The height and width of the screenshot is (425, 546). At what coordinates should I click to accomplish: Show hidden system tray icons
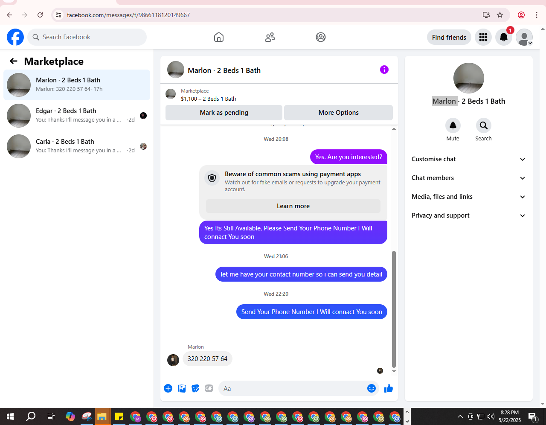click(460, 416)
